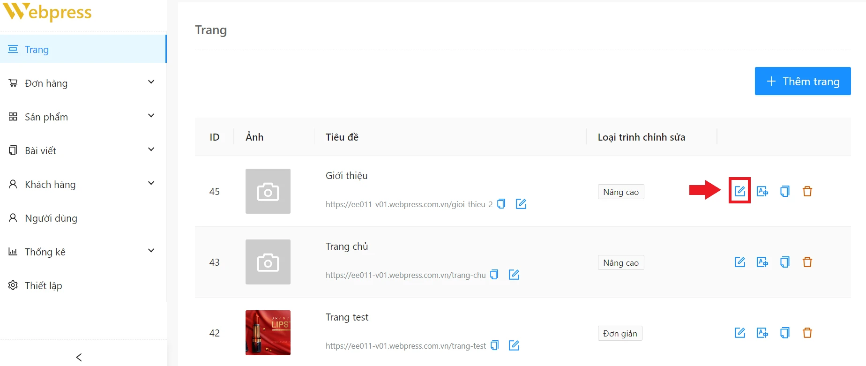Open the Người dùng menu item
866x366 pixels.
51,218
